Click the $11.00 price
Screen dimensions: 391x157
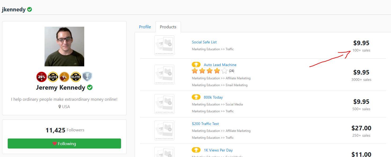[x=361, y=154]
